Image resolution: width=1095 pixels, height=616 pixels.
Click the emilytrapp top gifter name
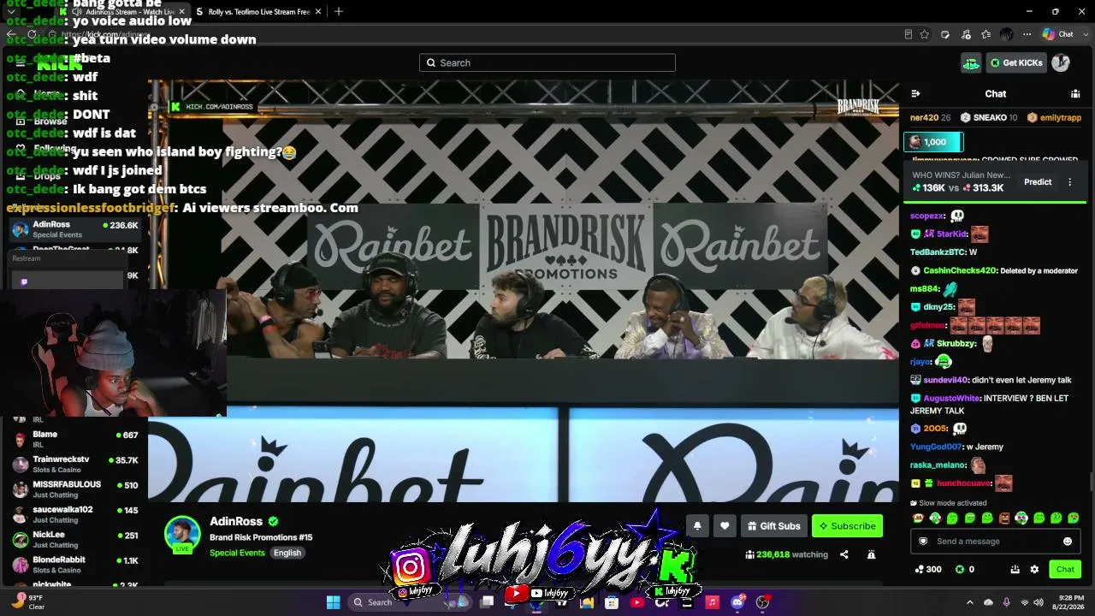1061,118
